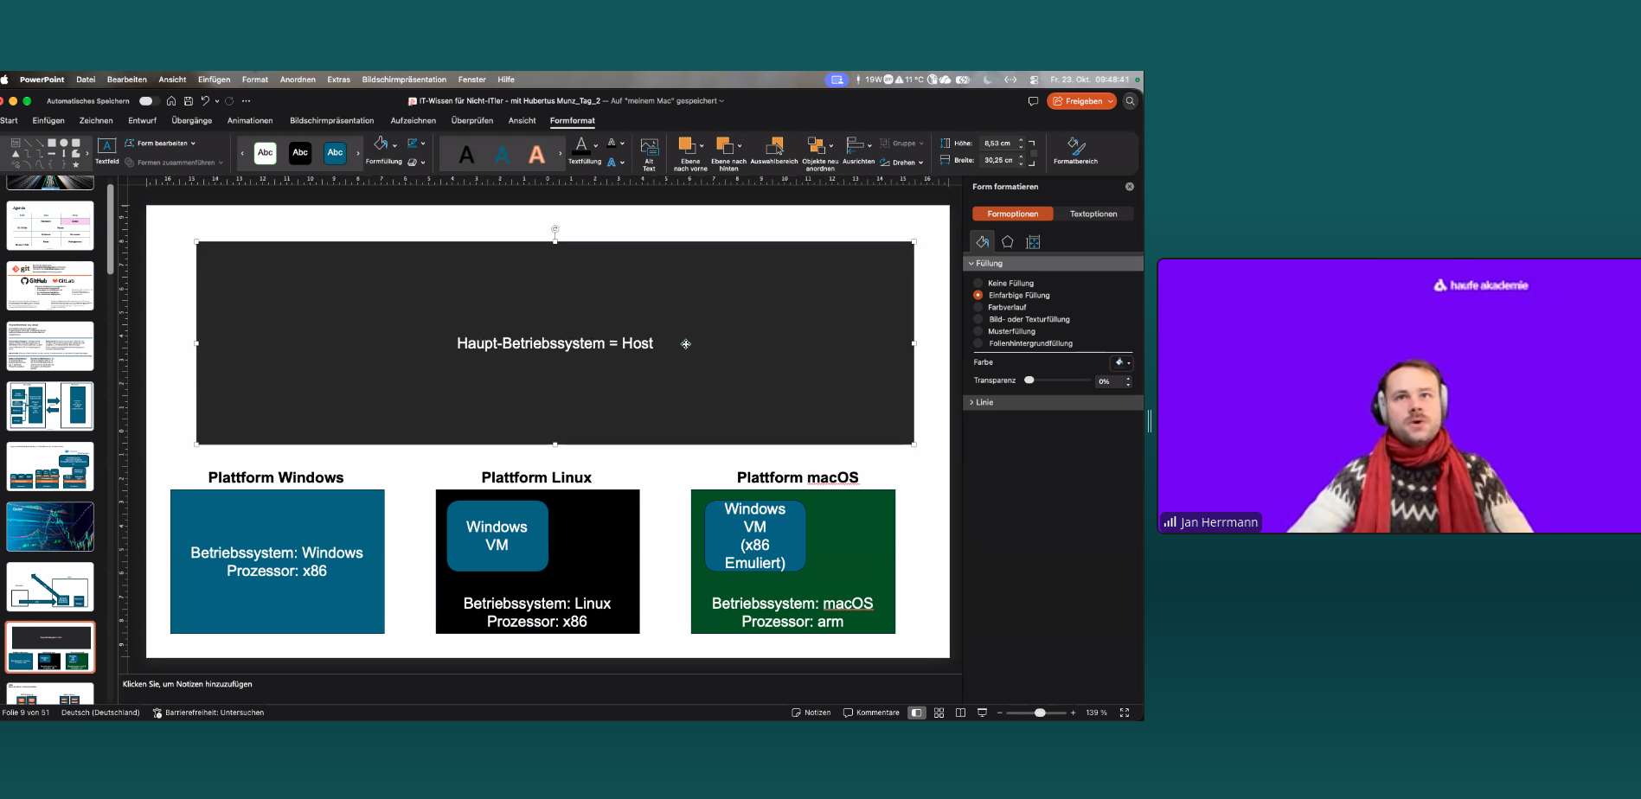Open Farbe color picker dropdown
This screenshot has height=799, width=1641.
coord(1122,362)
